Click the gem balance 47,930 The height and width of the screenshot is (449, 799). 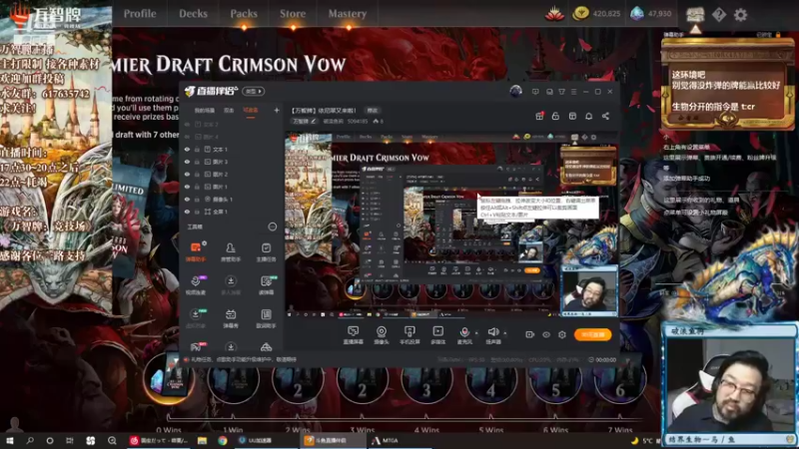(651, 14)
